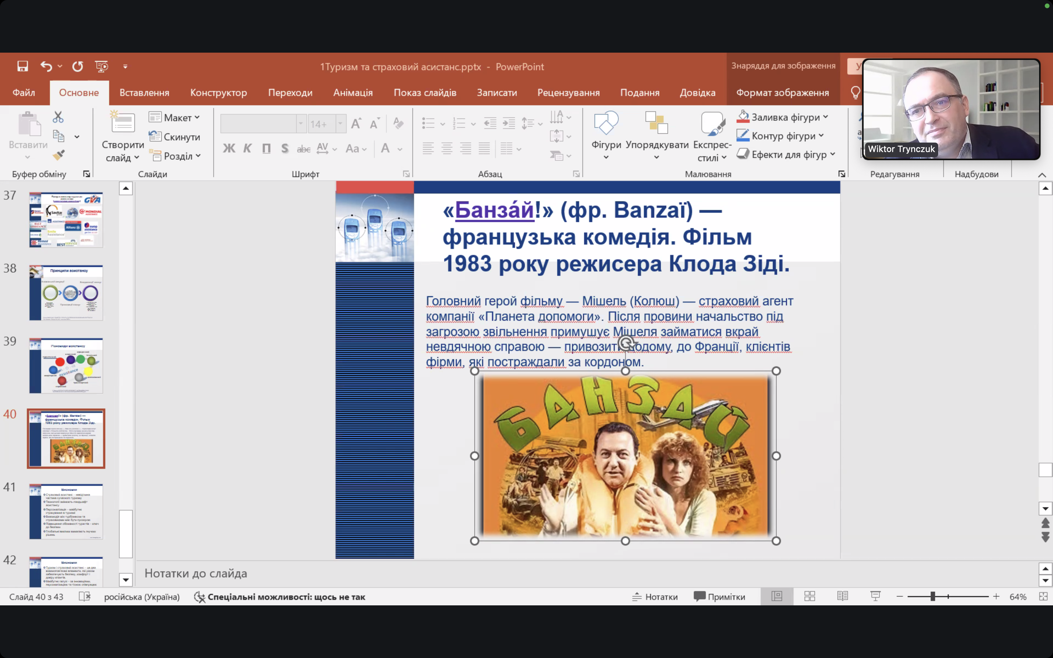The image size is (1053, 658).
Task: Open the Анімація ribbon tab
Action: click(x=353, y=93)
